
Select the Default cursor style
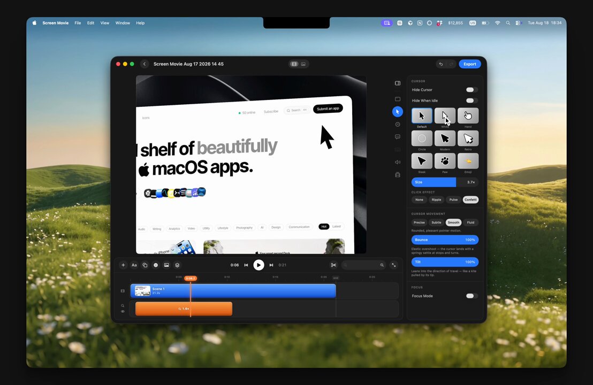422,115
